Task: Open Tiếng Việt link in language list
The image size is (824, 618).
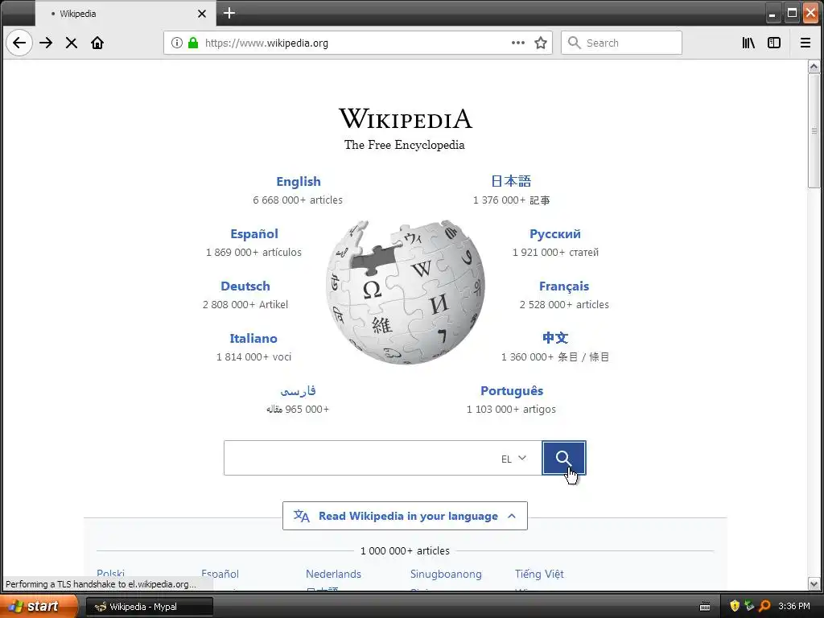Action: pyautogui.click(x=539, y=574)
